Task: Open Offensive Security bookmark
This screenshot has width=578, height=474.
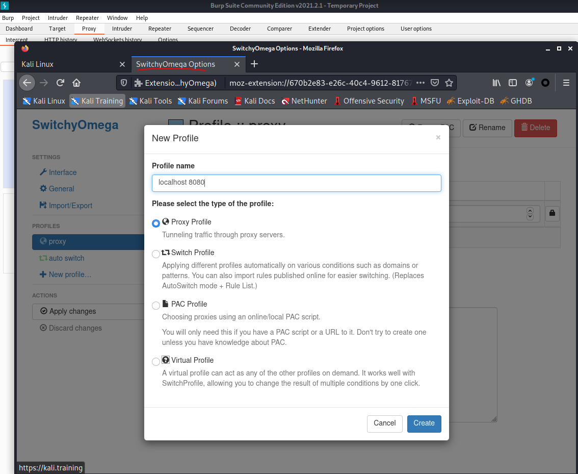Action: pos(369,101)
